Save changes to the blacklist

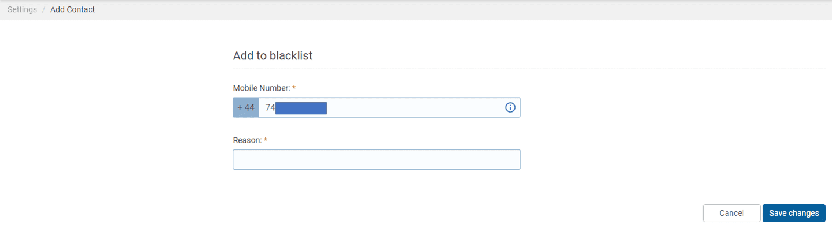point(794,213)
